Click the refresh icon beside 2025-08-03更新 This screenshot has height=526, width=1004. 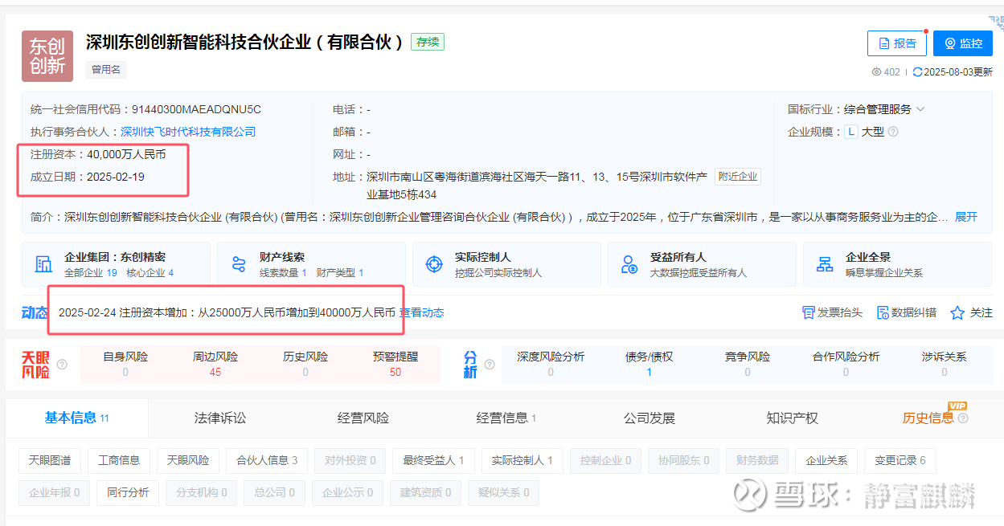point(917,72)
